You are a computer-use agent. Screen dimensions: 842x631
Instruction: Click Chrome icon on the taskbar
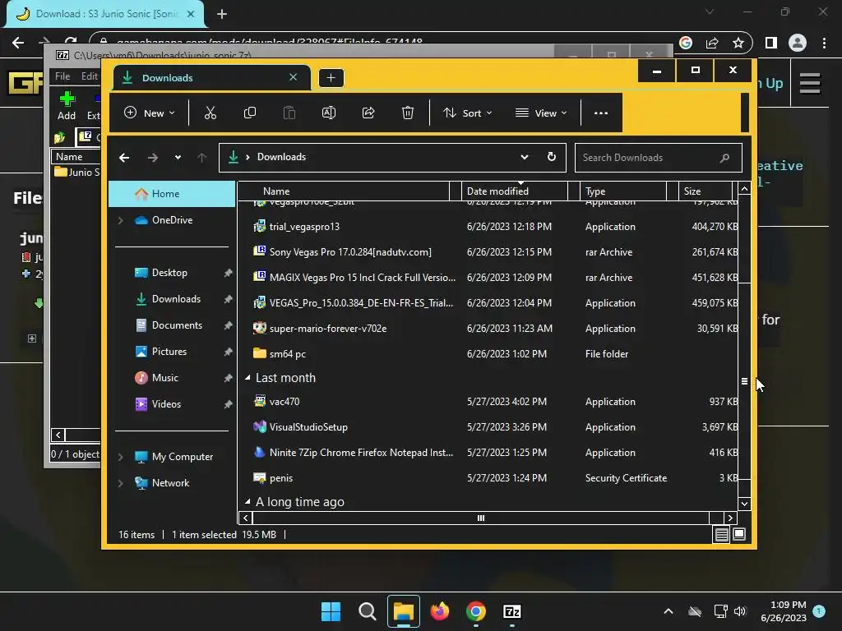[476, 611]
